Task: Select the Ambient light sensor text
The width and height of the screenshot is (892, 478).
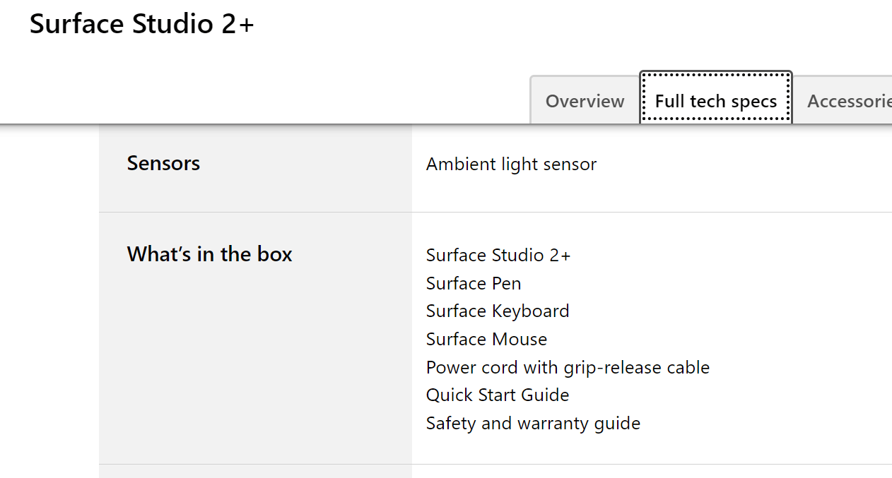Action: [x=511, y=165]
